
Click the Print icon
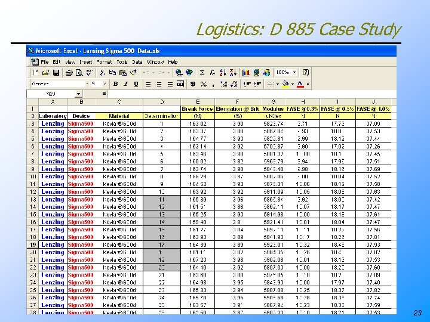coord(69,73)
